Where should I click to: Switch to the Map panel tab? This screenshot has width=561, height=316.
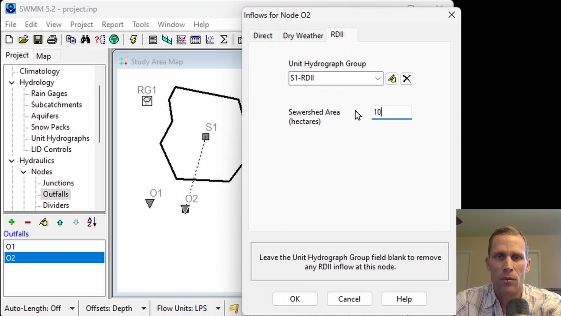(x=44, y=56)
